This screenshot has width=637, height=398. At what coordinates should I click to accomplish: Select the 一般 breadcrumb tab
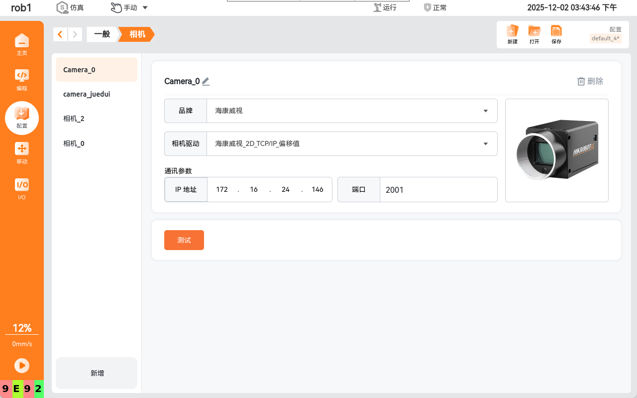coord(102,34)
